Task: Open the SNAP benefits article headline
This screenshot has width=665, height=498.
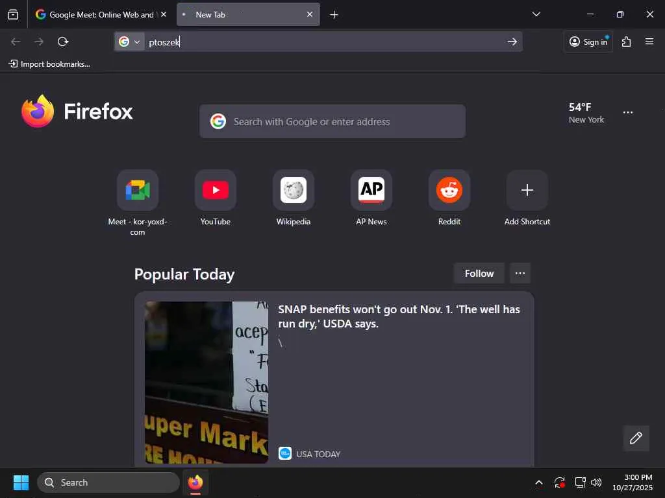Action: (399, 316)
